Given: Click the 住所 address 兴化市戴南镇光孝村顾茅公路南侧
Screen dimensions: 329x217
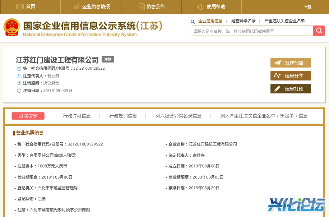Looking at the screenshot, I should 60,210.
